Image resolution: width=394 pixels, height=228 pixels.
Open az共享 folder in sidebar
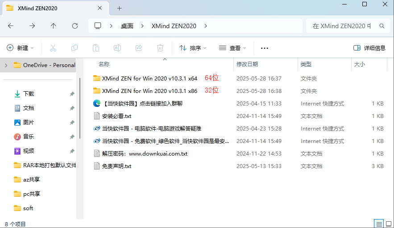click(31, 180)
